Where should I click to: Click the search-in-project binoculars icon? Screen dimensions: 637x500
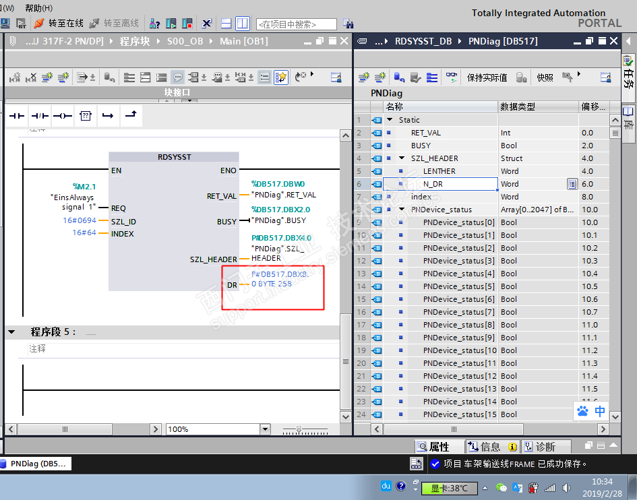(348, 24)
